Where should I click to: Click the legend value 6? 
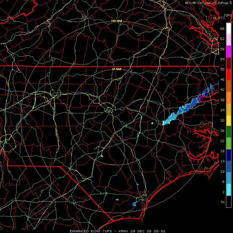(x=223, y=182)
